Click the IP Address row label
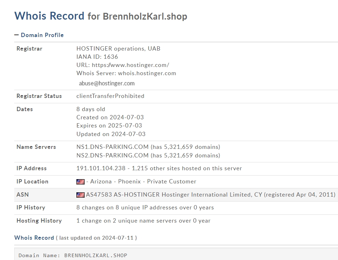The height and width of the screenshot is (260, 338). click(x=32, y=168)
